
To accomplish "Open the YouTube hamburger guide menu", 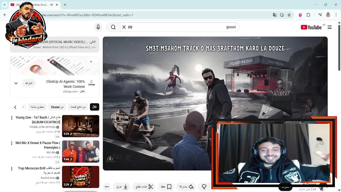I will (330, 27).
